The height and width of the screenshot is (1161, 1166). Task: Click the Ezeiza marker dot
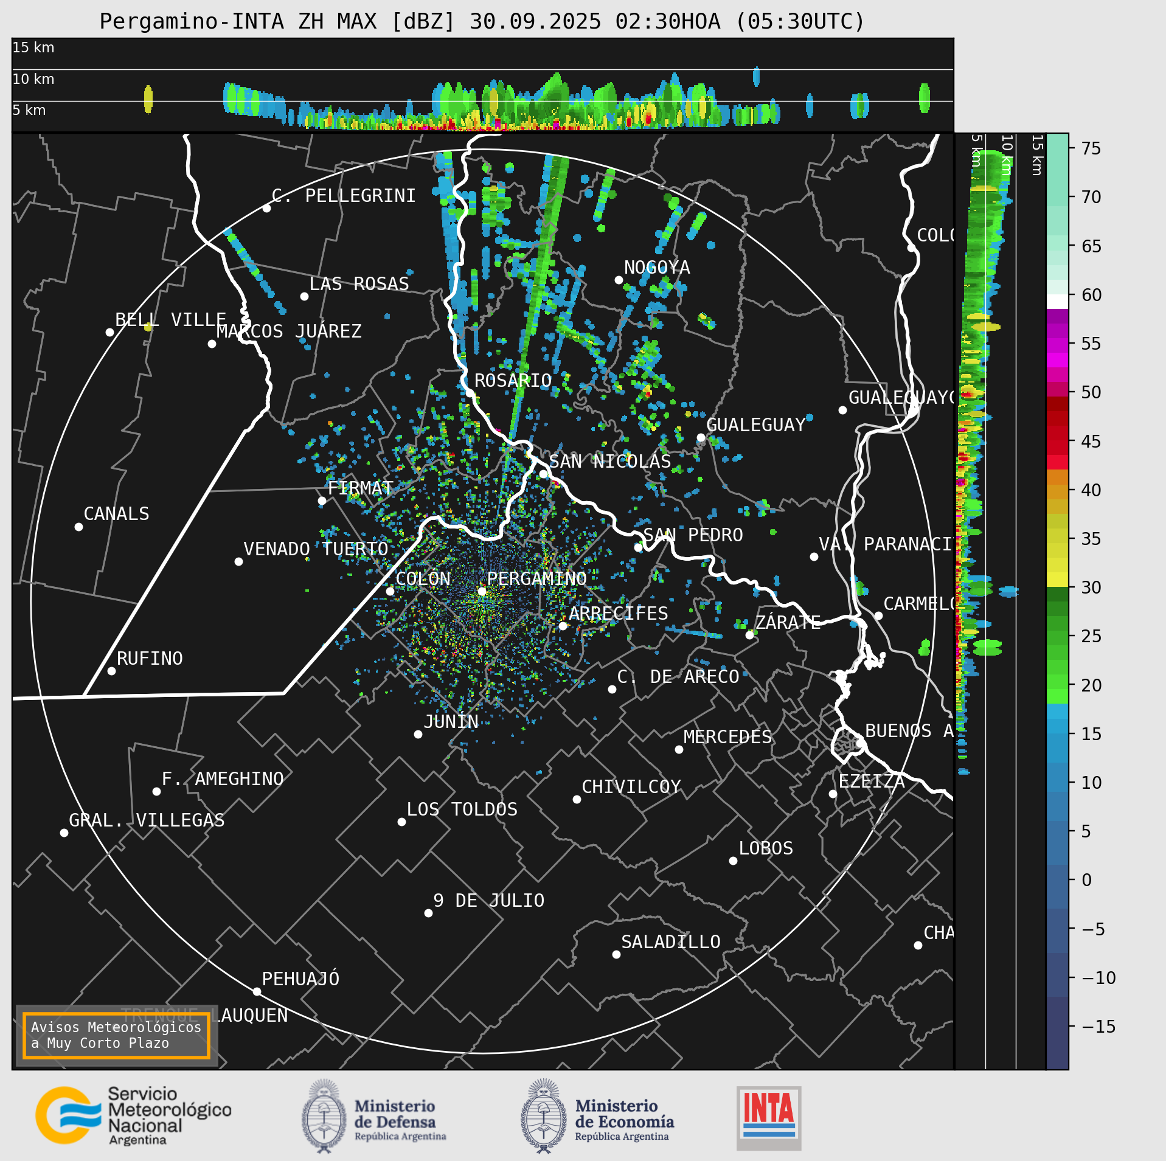pyautogui.click(x=833, y=794)
